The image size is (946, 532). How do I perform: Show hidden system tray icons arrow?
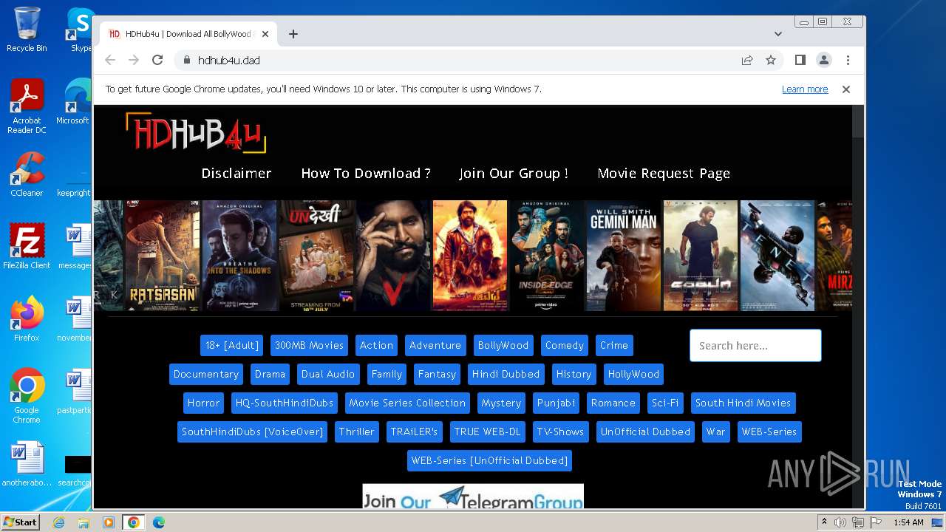pyautogui.click(x=823, y=522)
